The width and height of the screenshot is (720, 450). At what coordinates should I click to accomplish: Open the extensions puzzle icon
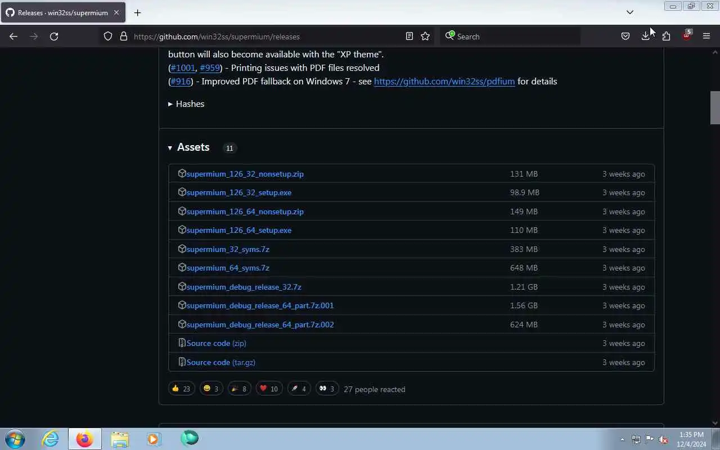tap(666, 37)
